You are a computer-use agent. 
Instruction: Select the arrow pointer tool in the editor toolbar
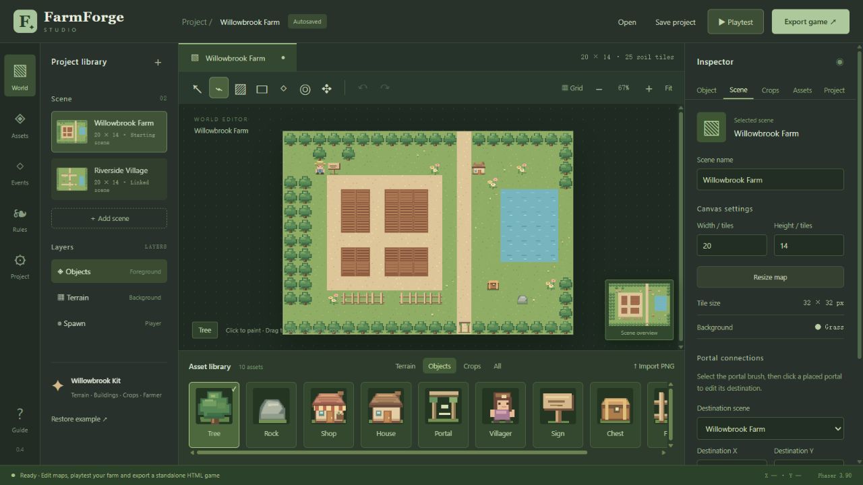tap(197, 88)
